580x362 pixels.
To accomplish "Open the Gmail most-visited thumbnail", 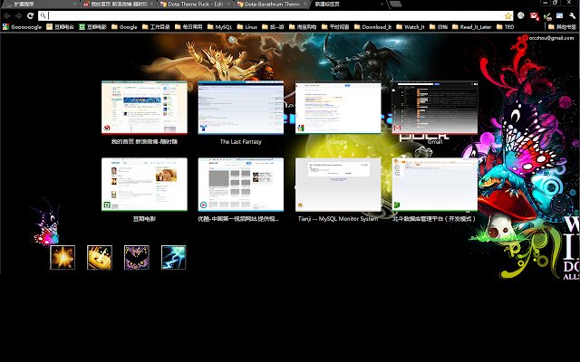I will pos(435,108).
